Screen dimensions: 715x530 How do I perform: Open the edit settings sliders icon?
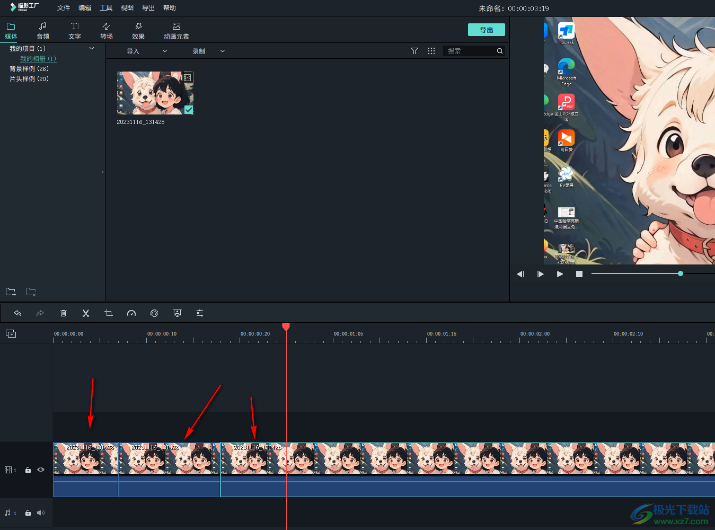click(x=200, y=313)
